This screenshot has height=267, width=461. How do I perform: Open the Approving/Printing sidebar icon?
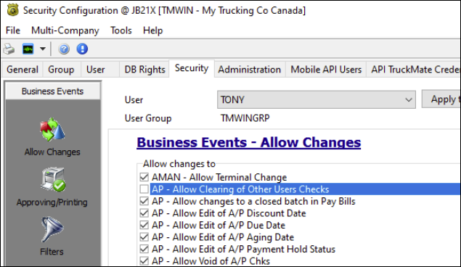coord(53,179)
